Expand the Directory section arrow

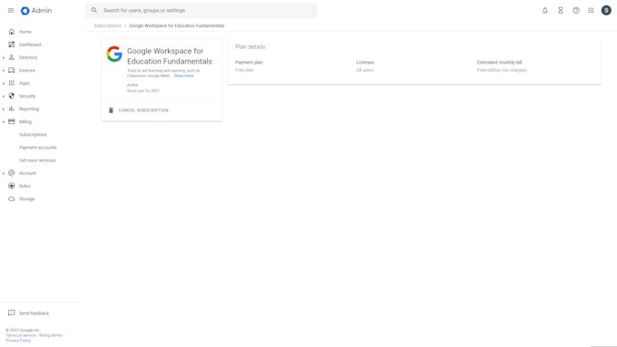click(x=4, y=58)
